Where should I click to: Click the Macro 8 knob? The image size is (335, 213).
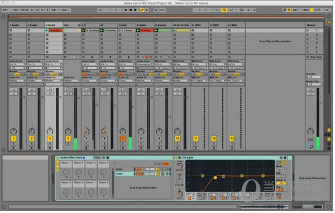pos(104,192)
